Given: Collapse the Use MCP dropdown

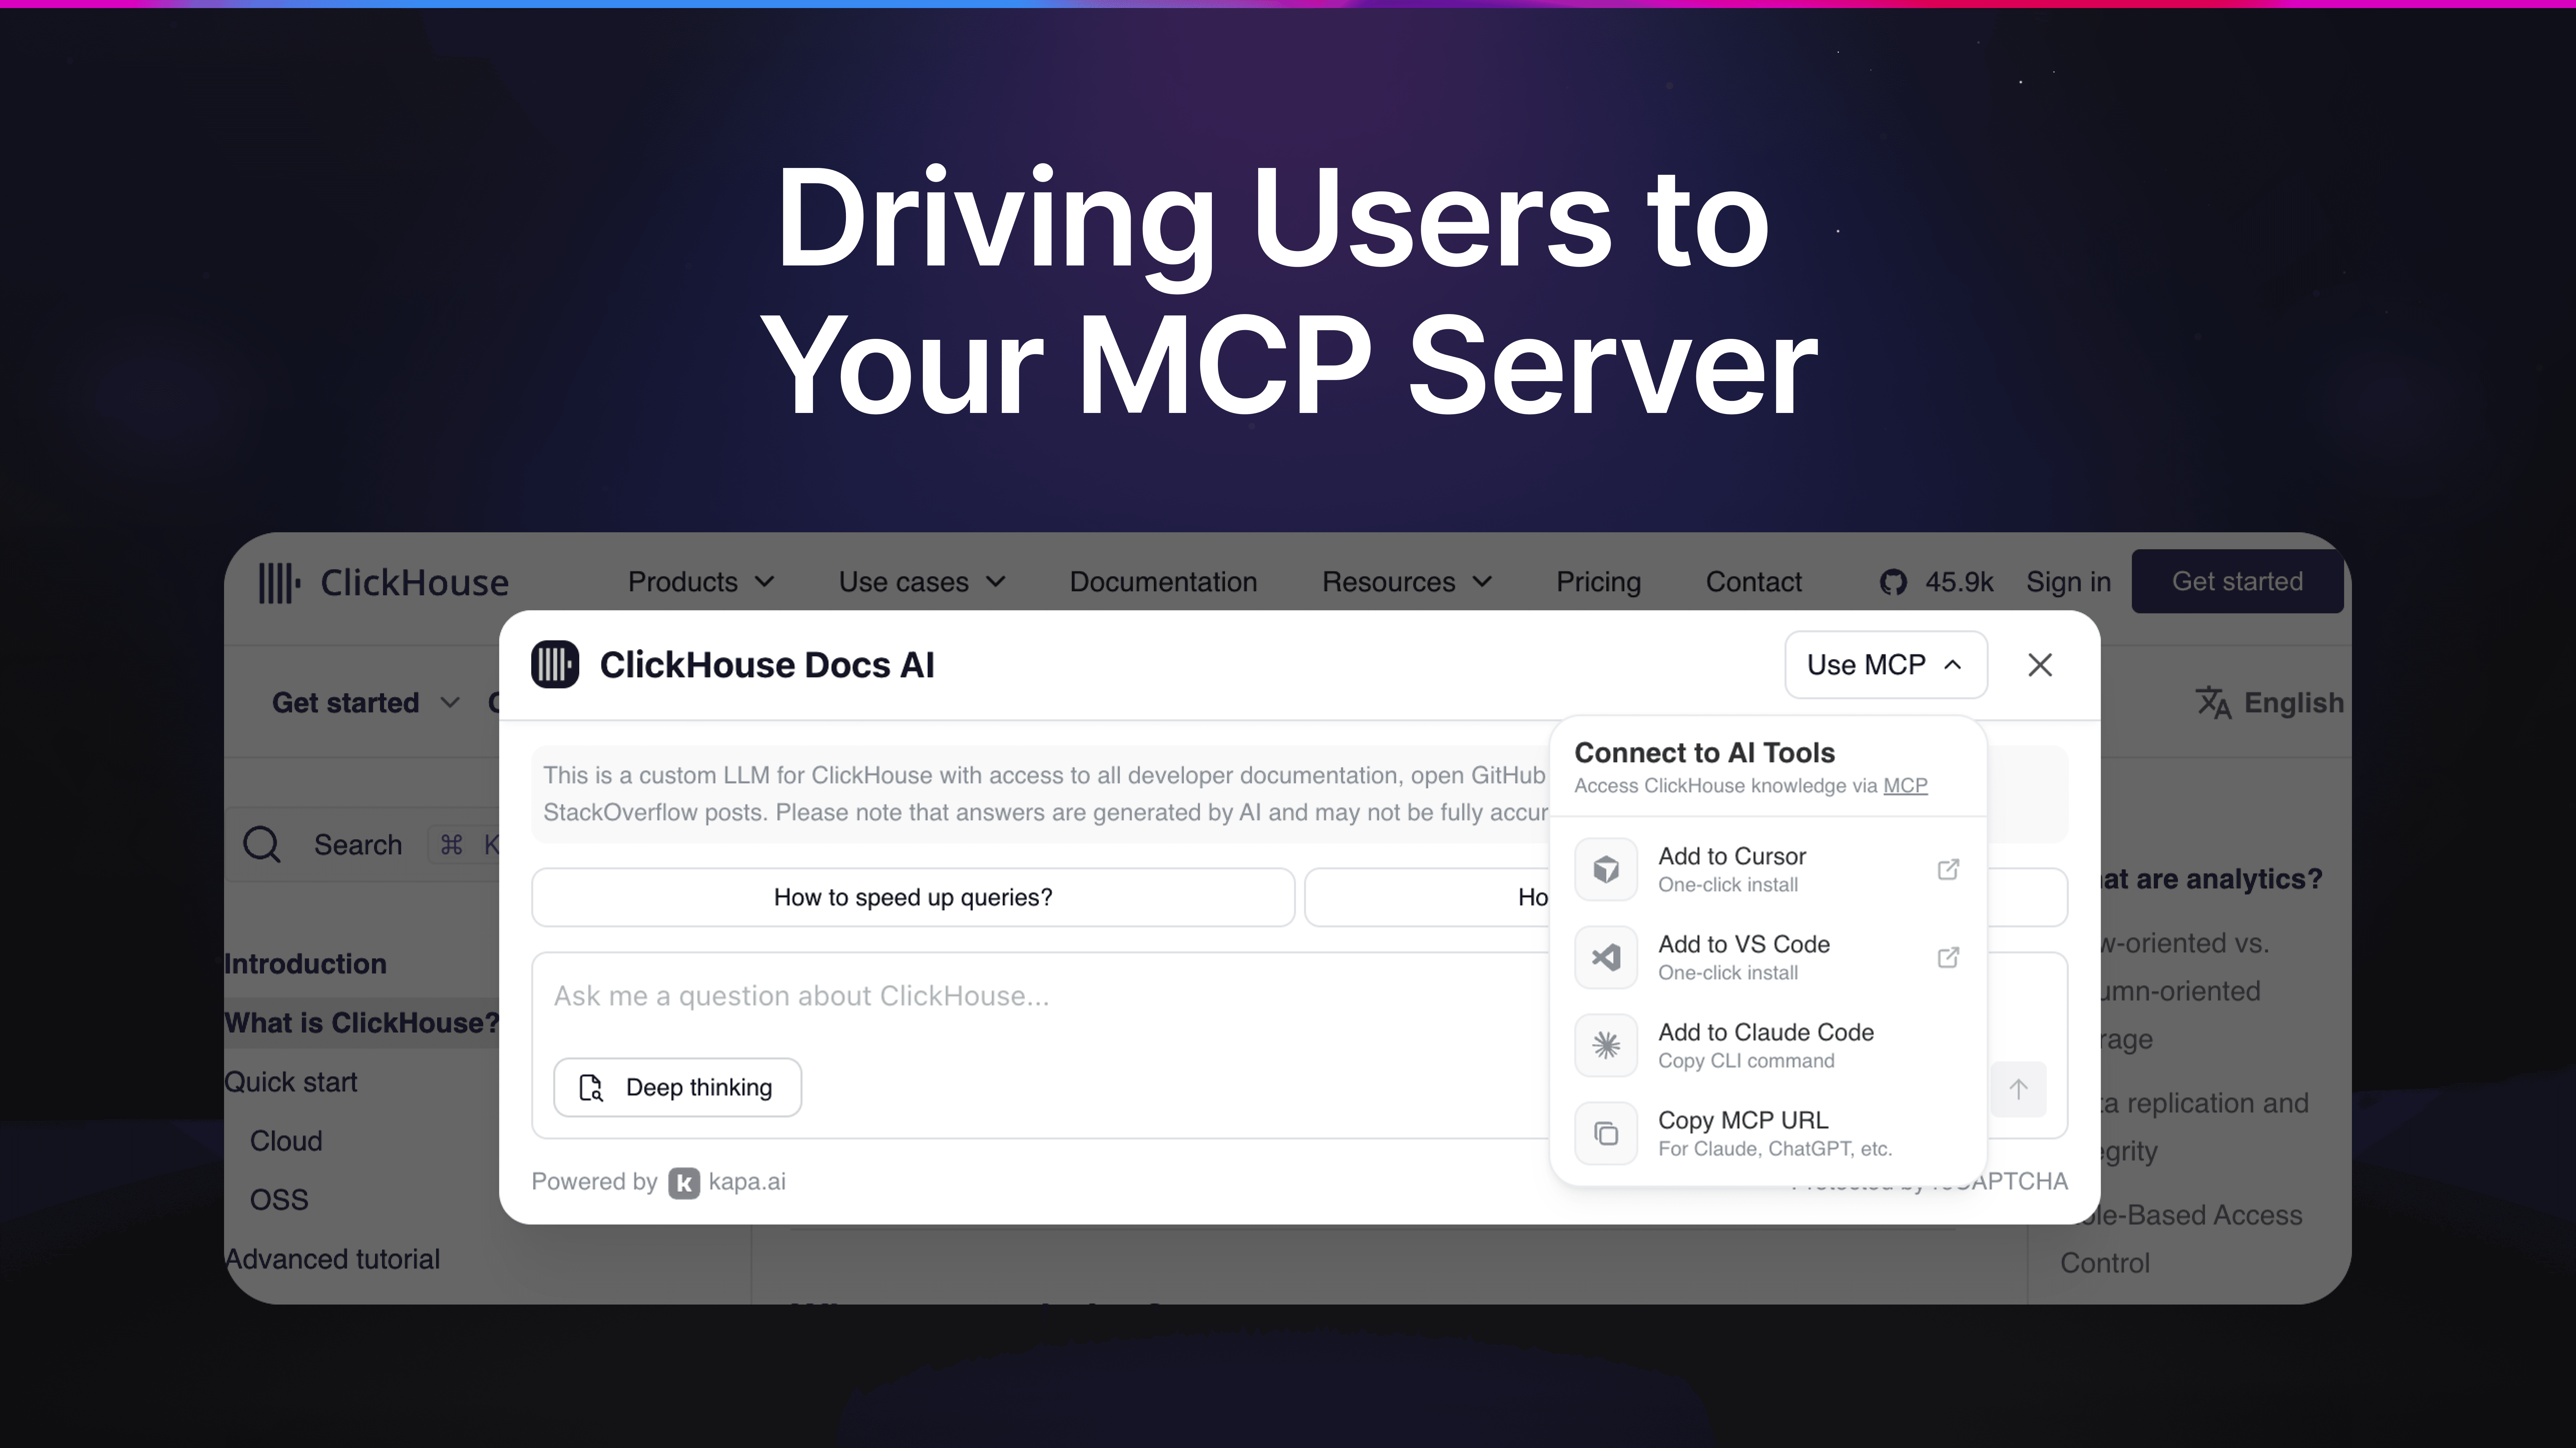Looking at the screenshot, I should tap(1885, 665).
